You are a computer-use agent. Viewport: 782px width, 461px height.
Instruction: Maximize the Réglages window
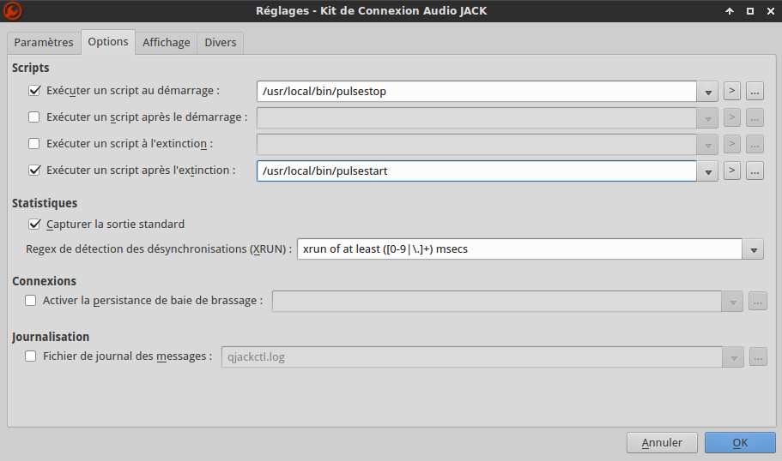pyautogui.click(x=749, y=11)
